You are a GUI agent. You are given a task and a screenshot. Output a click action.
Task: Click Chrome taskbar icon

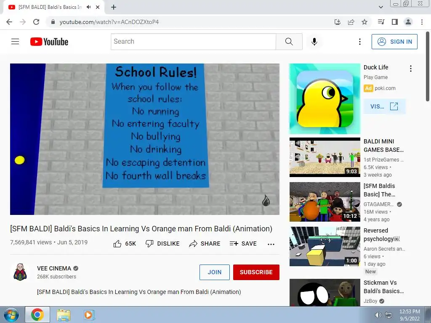(x=37, y=315)
